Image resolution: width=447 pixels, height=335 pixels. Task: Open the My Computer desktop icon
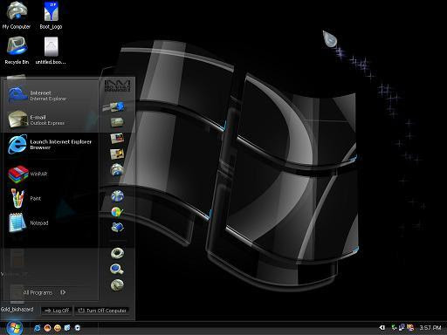click(17, 16)
